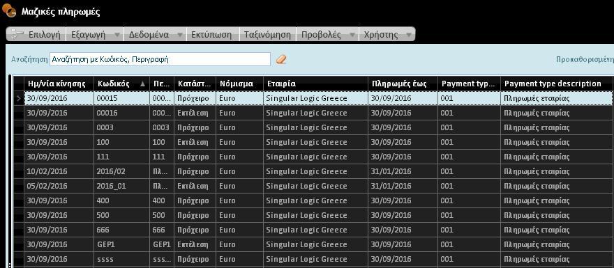Click the icon on the Επιλογή button
The image size is (614, 268).
[17, 34]
